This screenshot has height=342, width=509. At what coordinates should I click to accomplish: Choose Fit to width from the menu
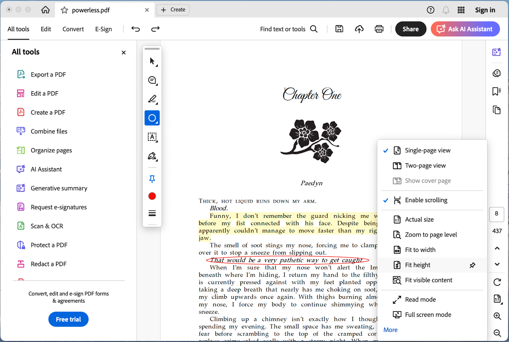pos(420,250)
